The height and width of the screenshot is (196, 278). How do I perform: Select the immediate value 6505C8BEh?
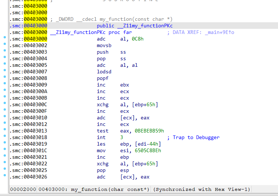click(148, 150)
